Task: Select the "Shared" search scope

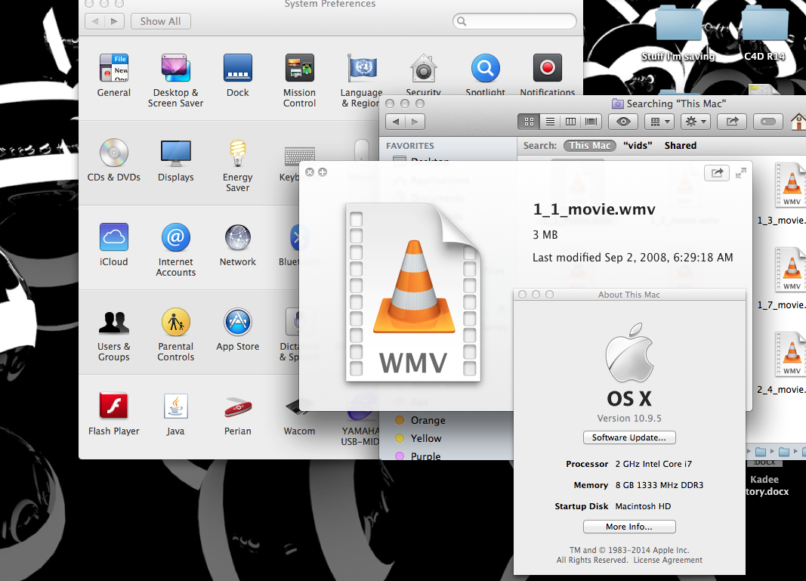Action: pyautogui.click(x=680, y=146)
